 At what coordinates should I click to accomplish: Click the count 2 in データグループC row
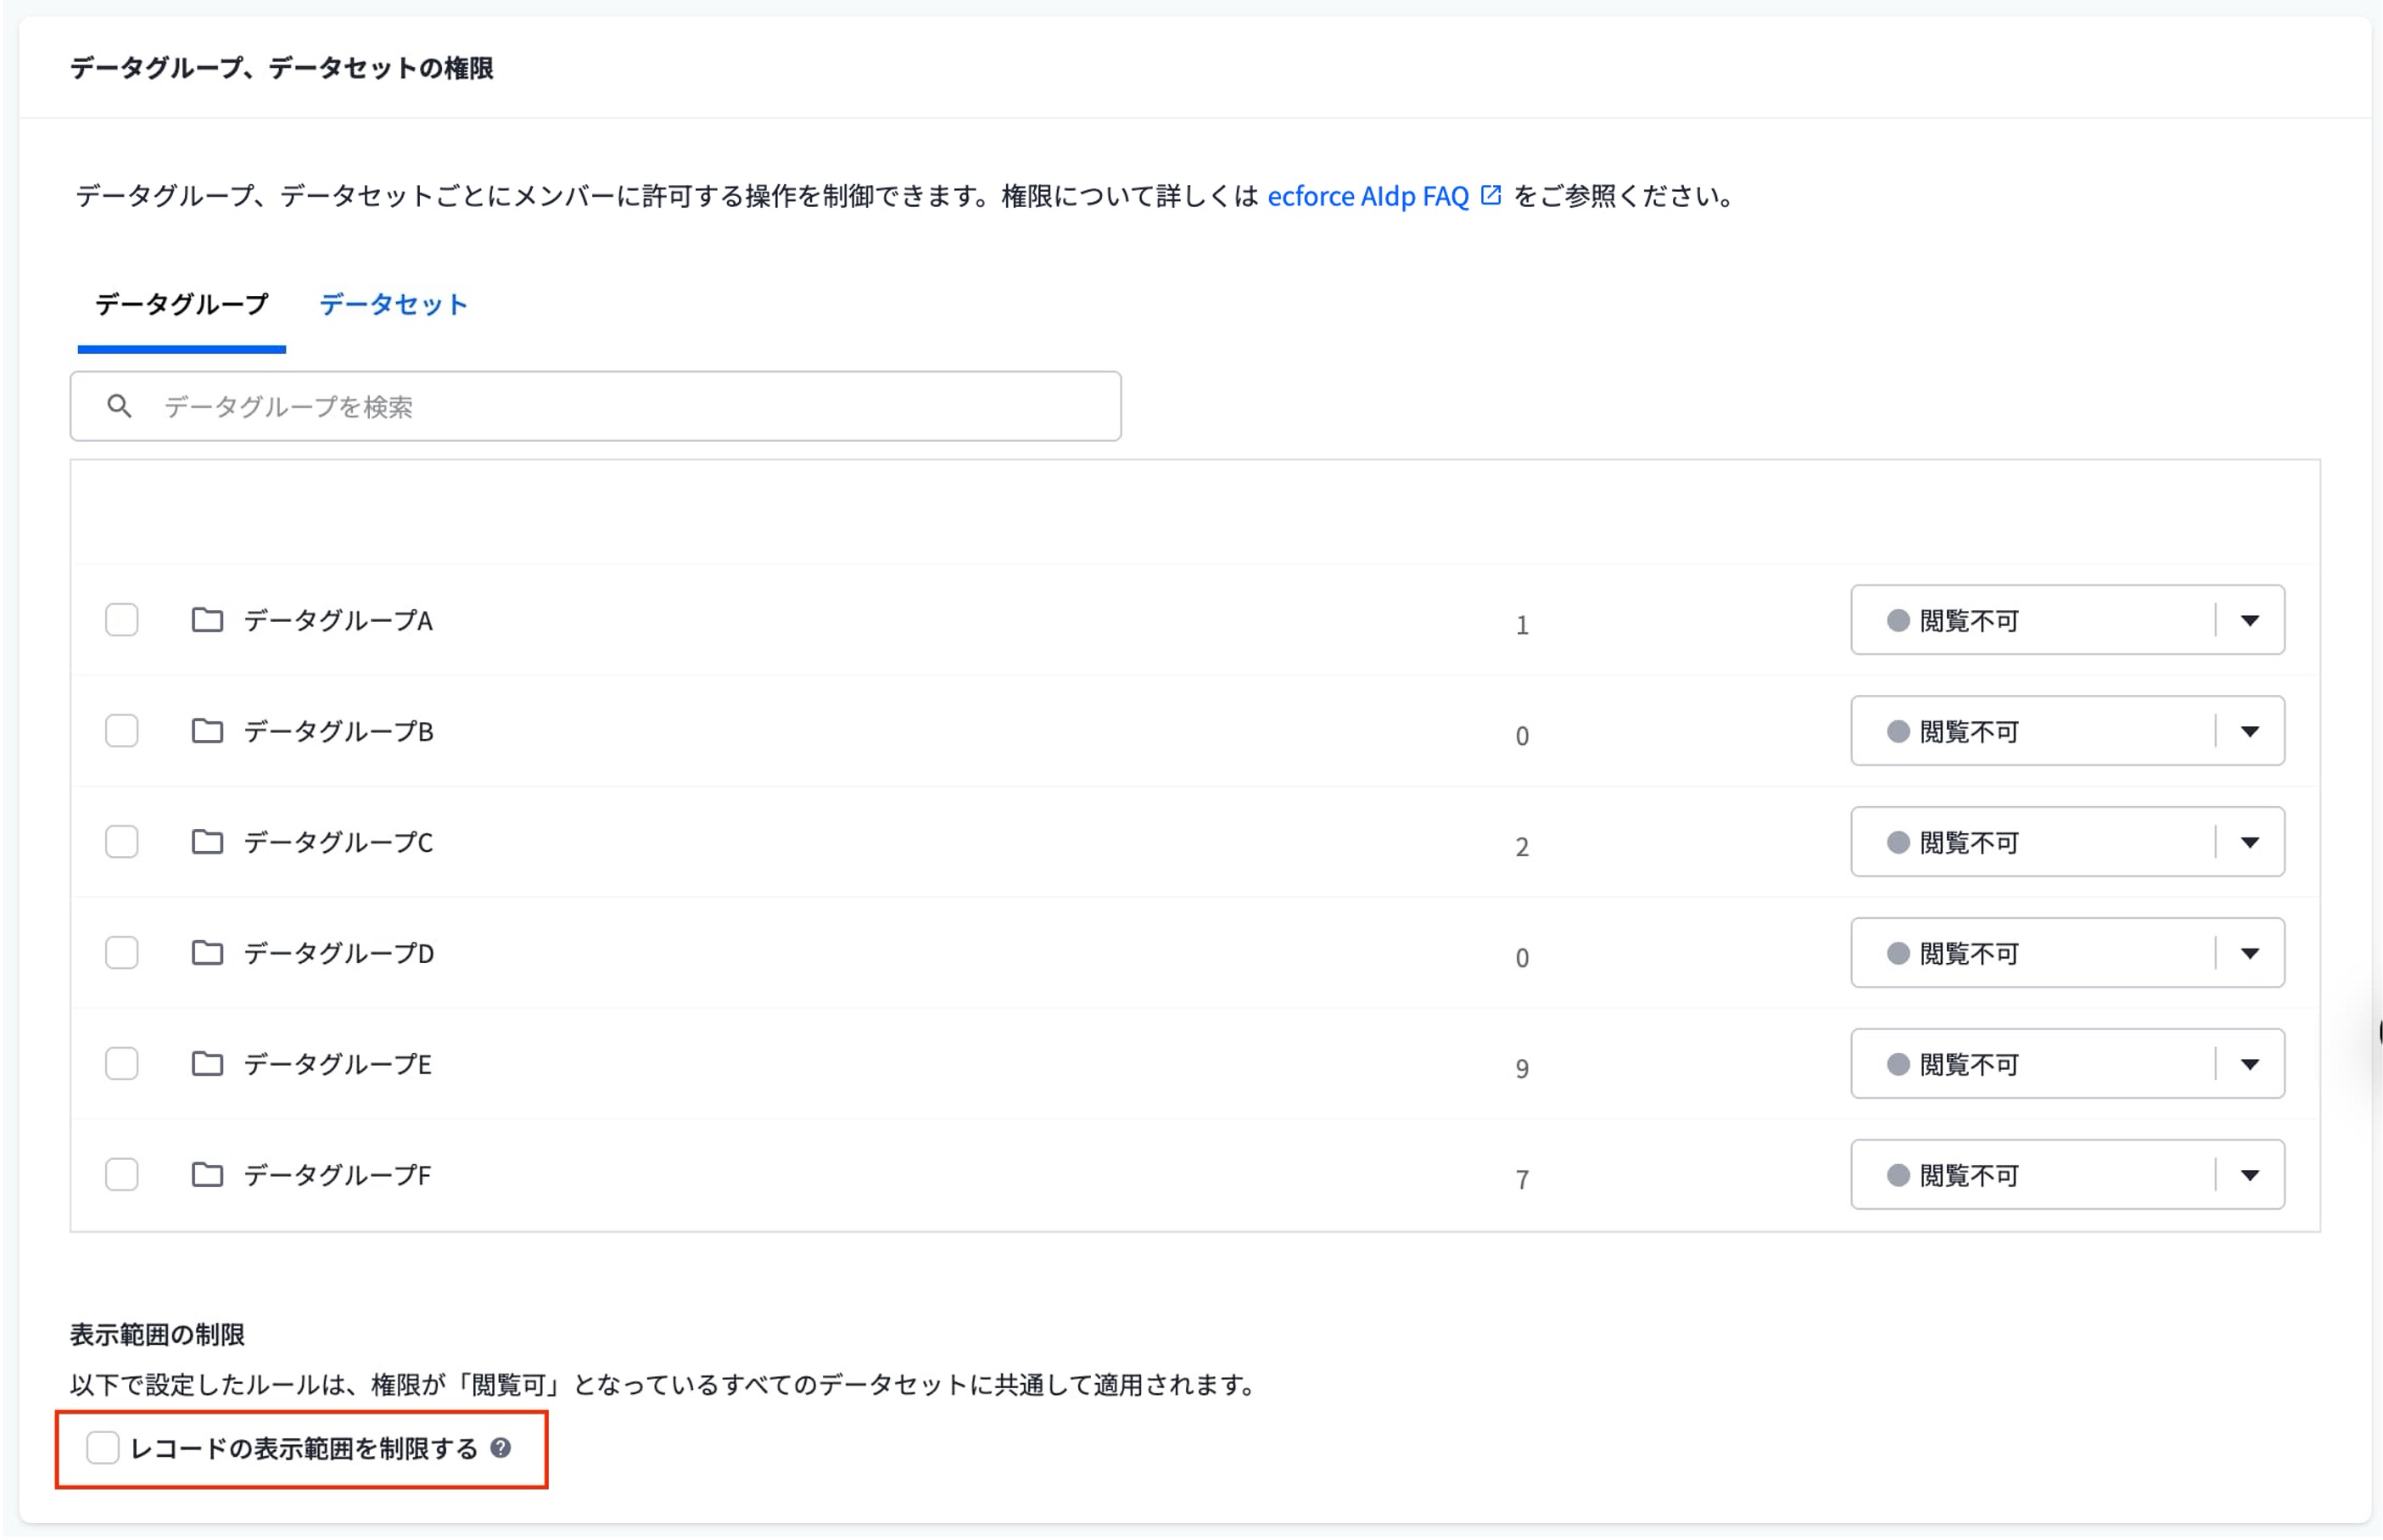[x=1521, y=848]
